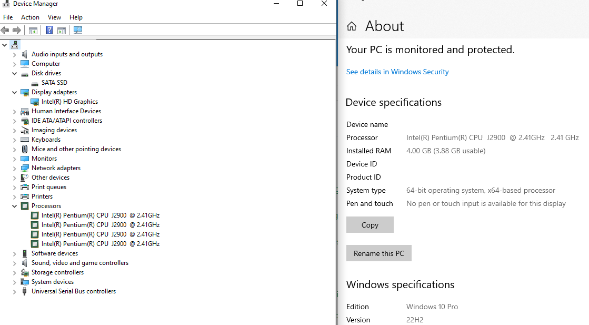This screenshot has width=589, height=325.
Task: Open See details in Windows Security link
Action: click(x=397, y=72)
